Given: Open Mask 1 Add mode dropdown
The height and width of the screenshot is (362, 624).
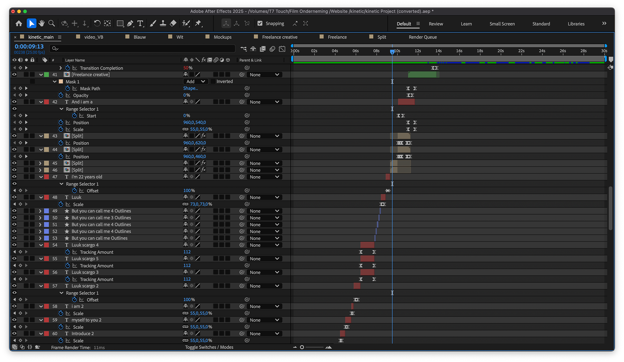Looking at the screenshot, I should [x=195, y=82].
